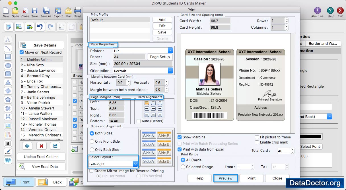Click the delete record red X icon
Image resolution: width=346 pixels, height=190 pixels.
(41, 146)
